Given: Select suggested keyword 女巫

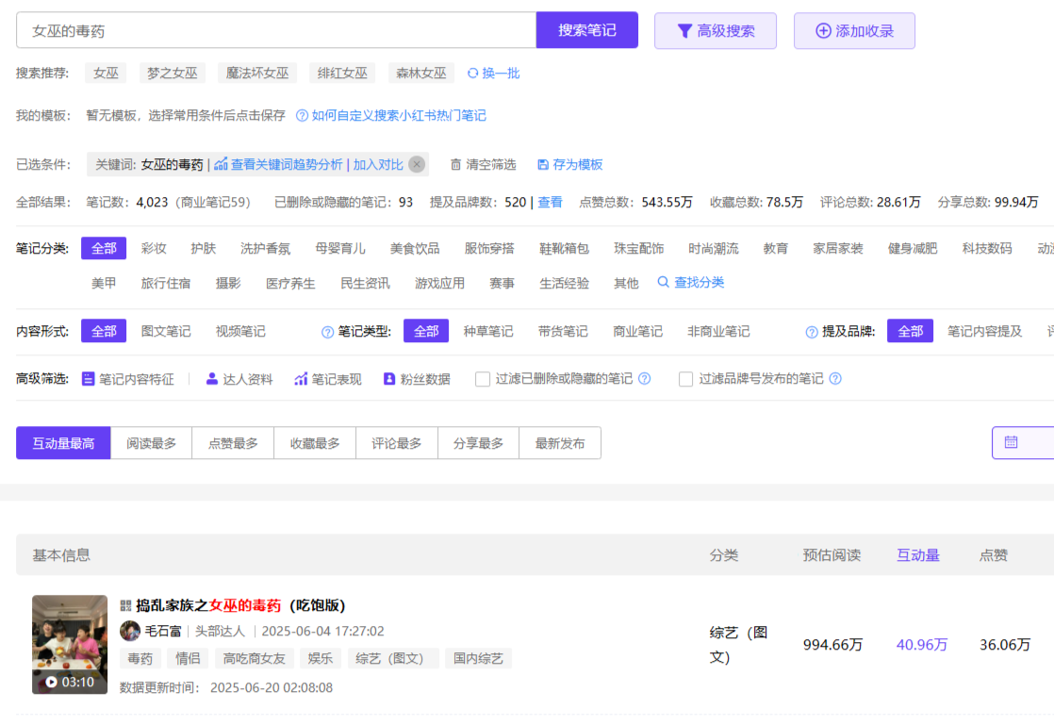Looking at the screenshot, I should coord(106,74).
